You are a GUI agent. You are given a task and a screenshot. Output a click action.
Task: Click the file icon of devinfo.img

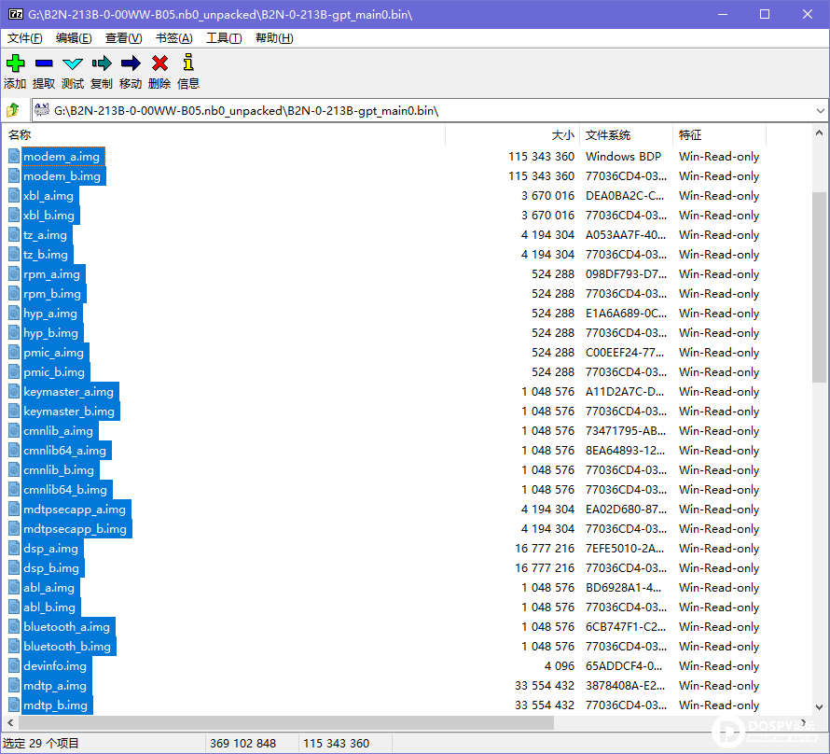(14, 665)
